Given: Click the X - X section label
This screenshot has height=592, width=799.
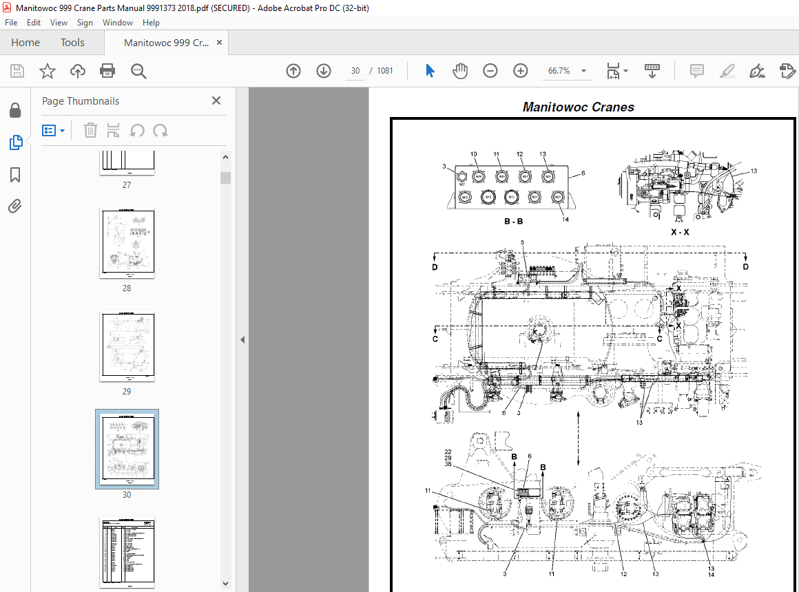Looking at the screenshot, I should (680, 232).
